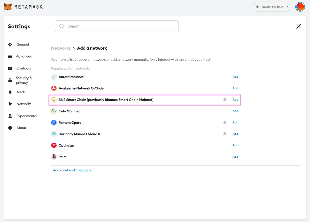Open the Networks settings tab
This screenshot has height=222, width=310.
point(24,104)
